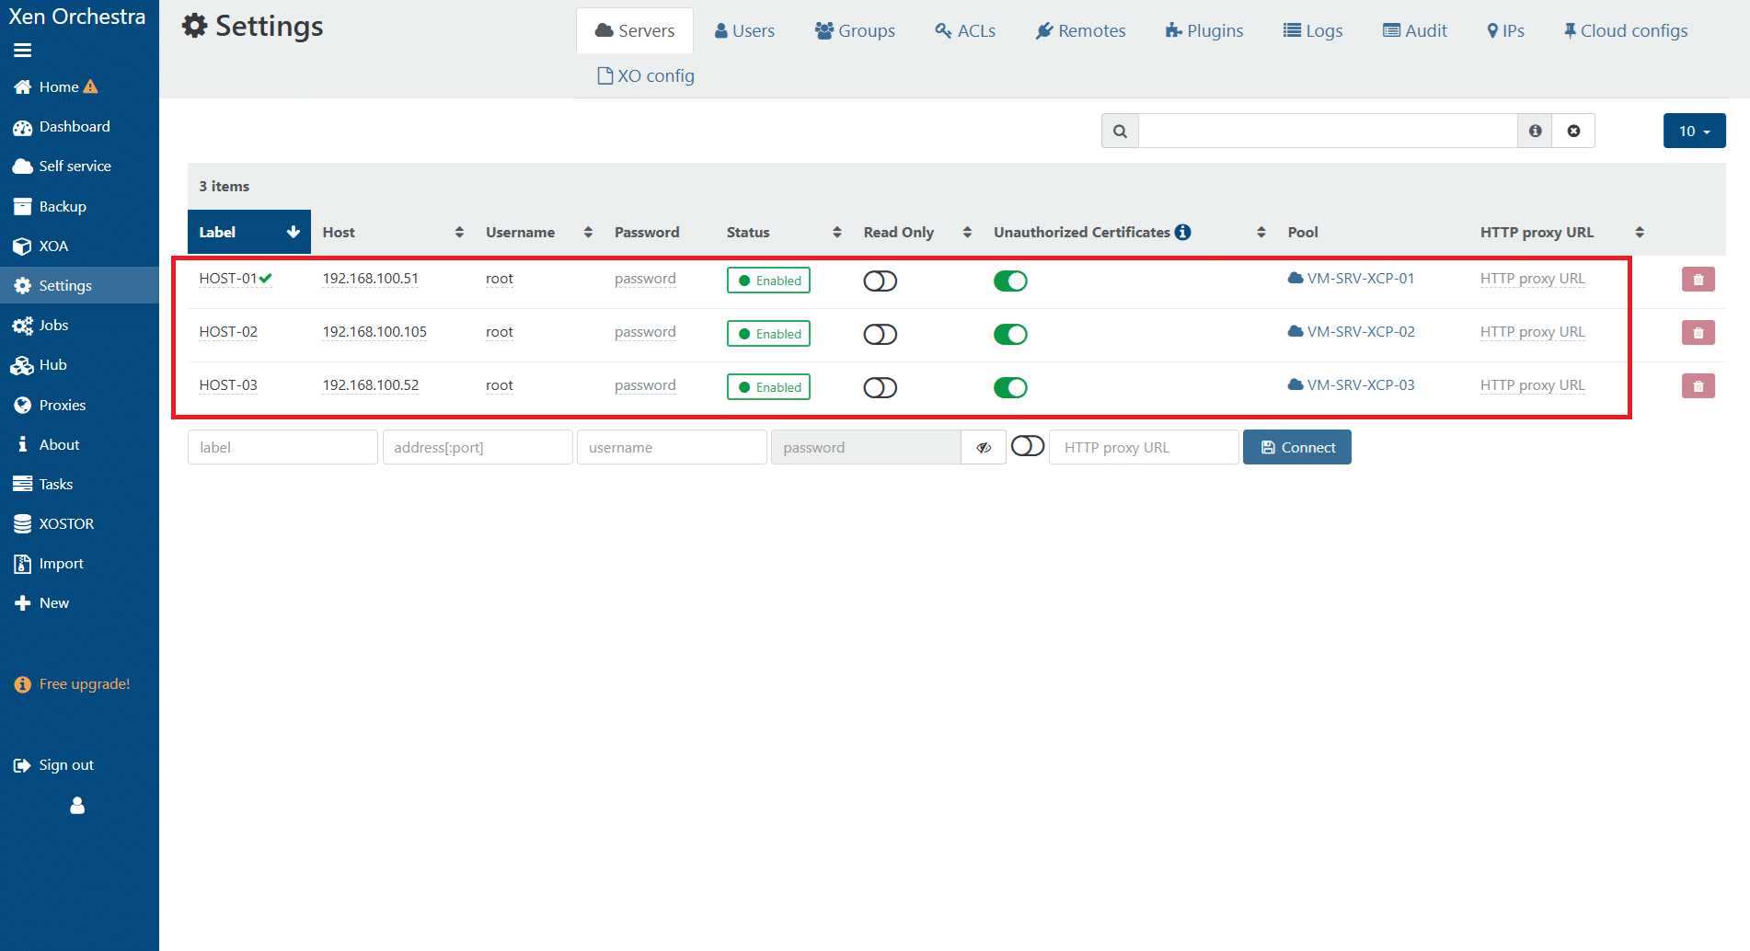The height and width of the screenshot is (951, 1750).
Task: Click the Self service cloud icon
Action: tap(23, 166)
